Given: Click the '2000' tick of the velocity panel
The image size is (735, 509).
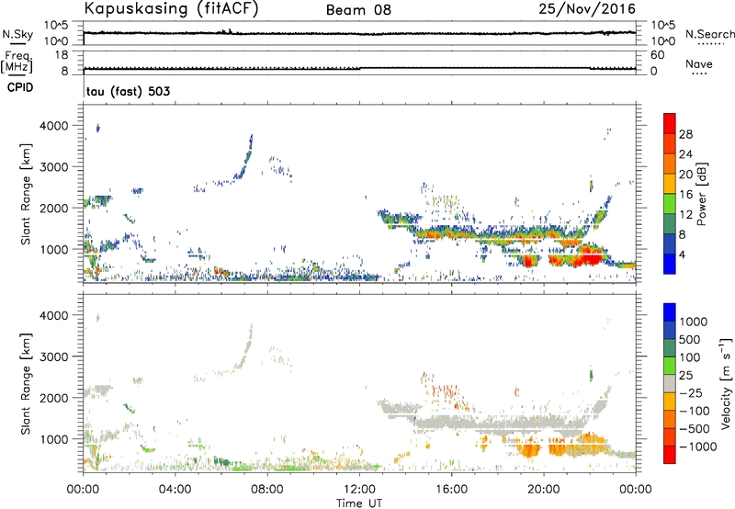Looking at the screenshot, I should tap(53, 398).
